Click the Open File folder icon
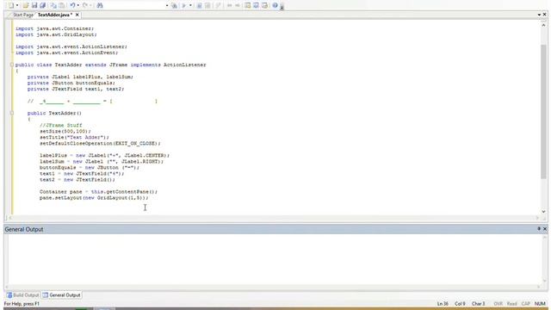The width and height of the screenshot is (551, 310). tap(26, 5)
